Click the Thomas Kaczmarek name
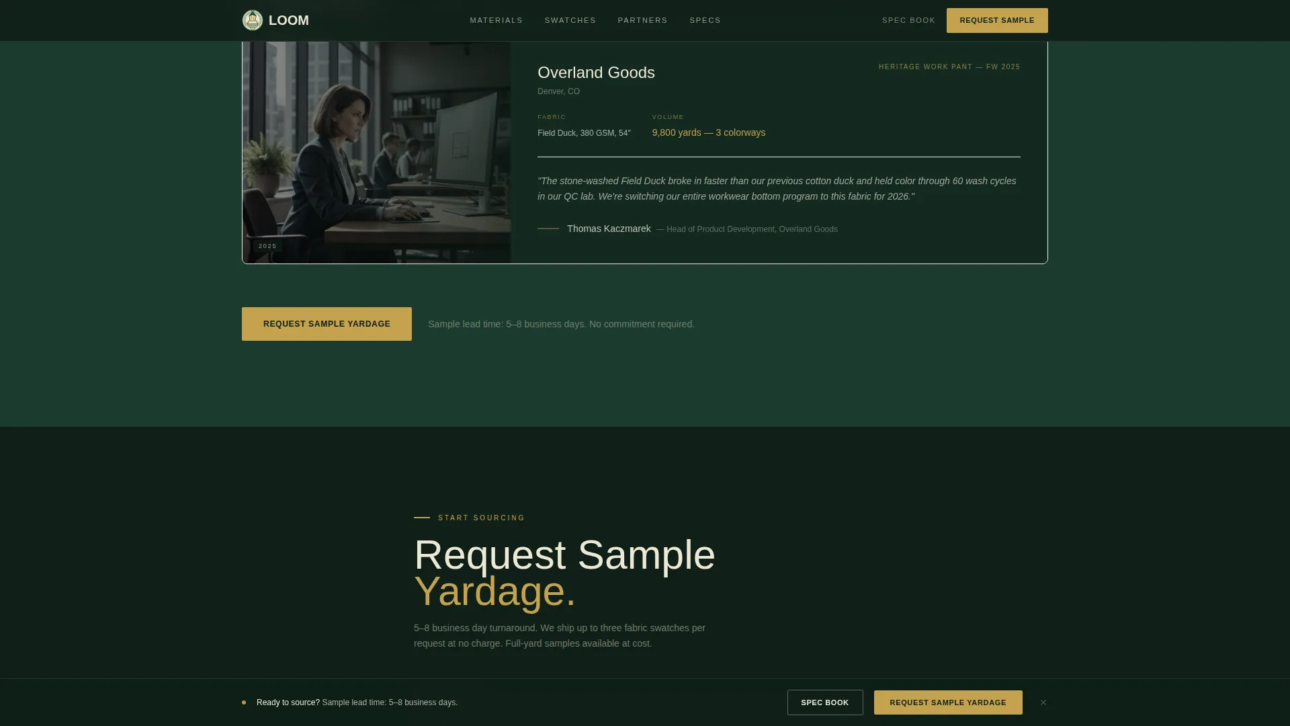This screenshot has width=1290, height=726. coord(609,229)
